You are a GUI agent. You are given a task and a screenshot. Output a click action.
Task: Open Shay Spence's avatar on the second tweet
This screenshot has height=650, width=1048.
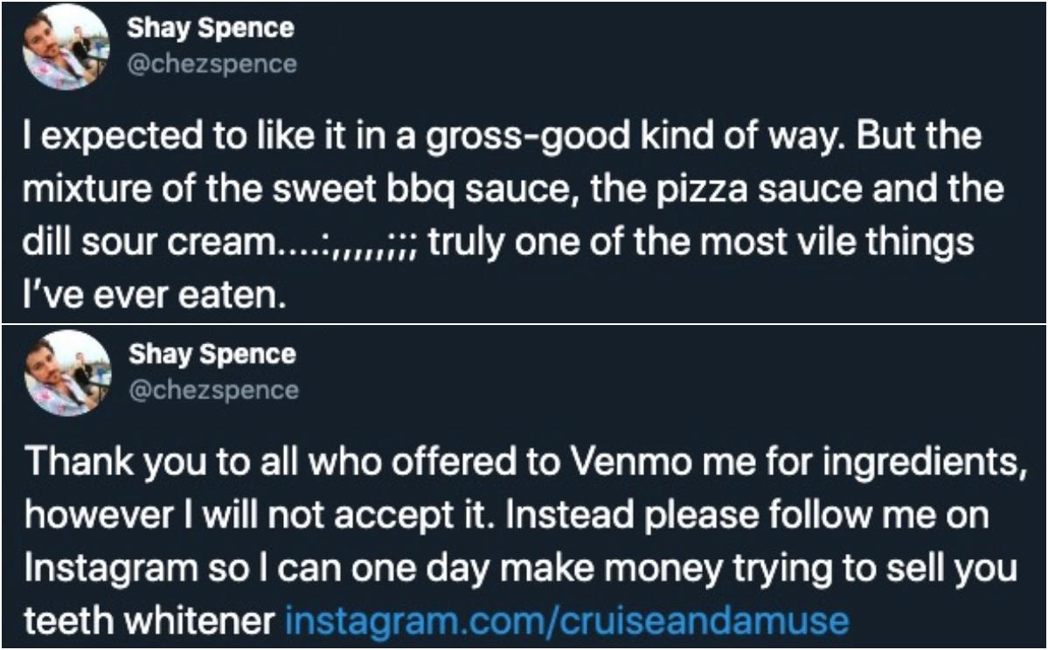66,373
